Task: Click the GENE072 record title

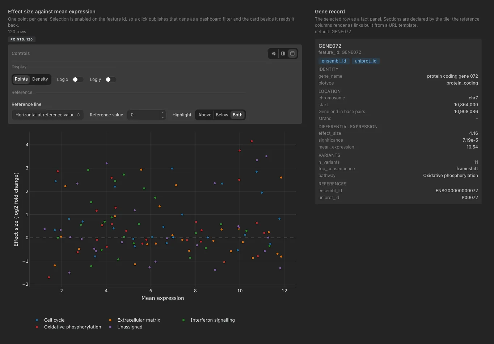Action: 330,46
